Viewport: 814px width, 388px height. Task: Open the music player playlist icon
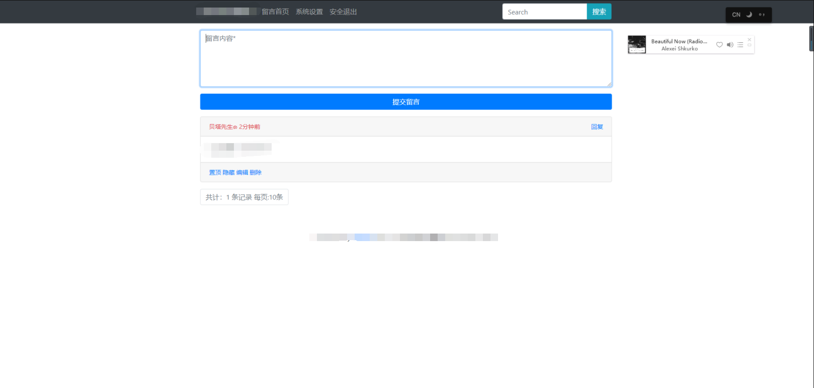point(740,45)
